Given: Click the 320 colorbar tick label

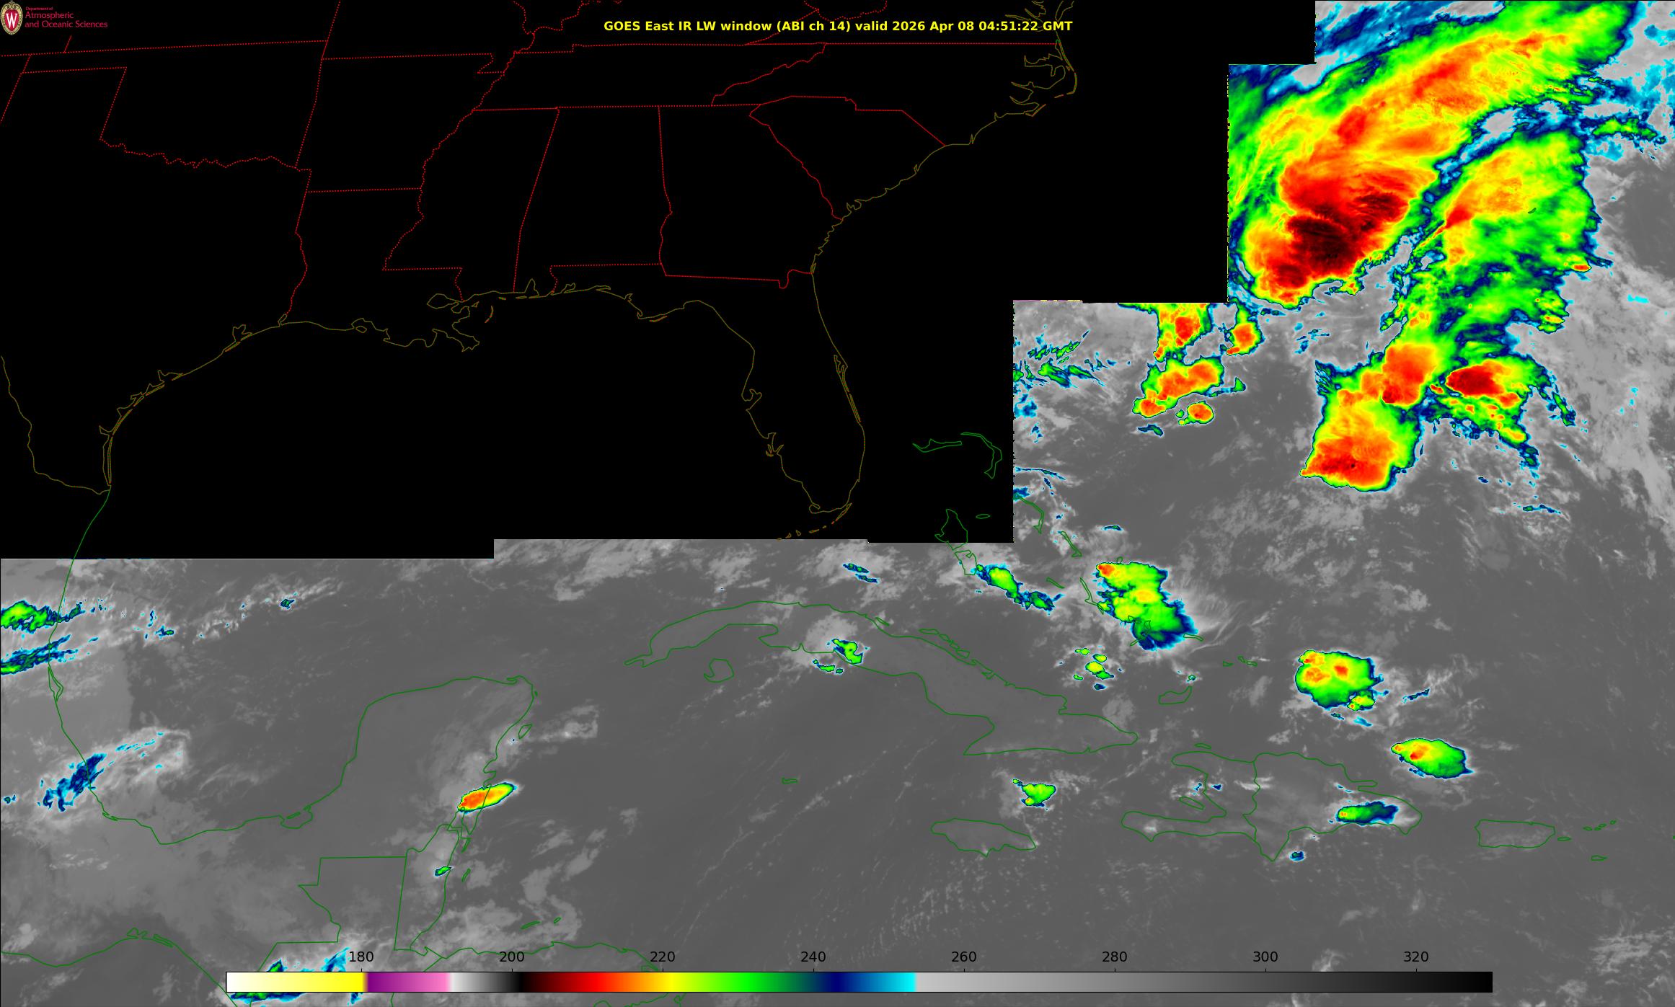Looking at the screenshot, I should (1415, 957).
